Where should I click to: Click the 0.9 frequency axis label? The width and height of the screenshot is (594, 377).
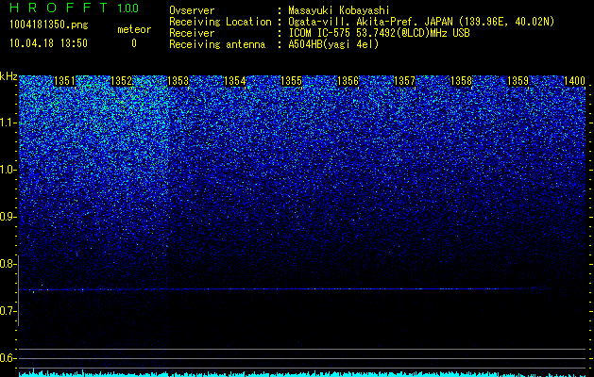click(8, 217)
